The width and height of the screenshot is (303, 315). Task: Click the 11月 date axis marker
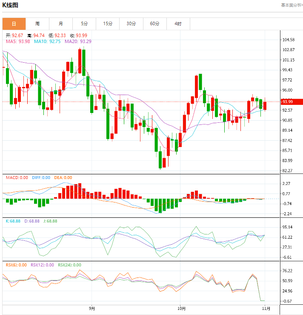[266, 308]
